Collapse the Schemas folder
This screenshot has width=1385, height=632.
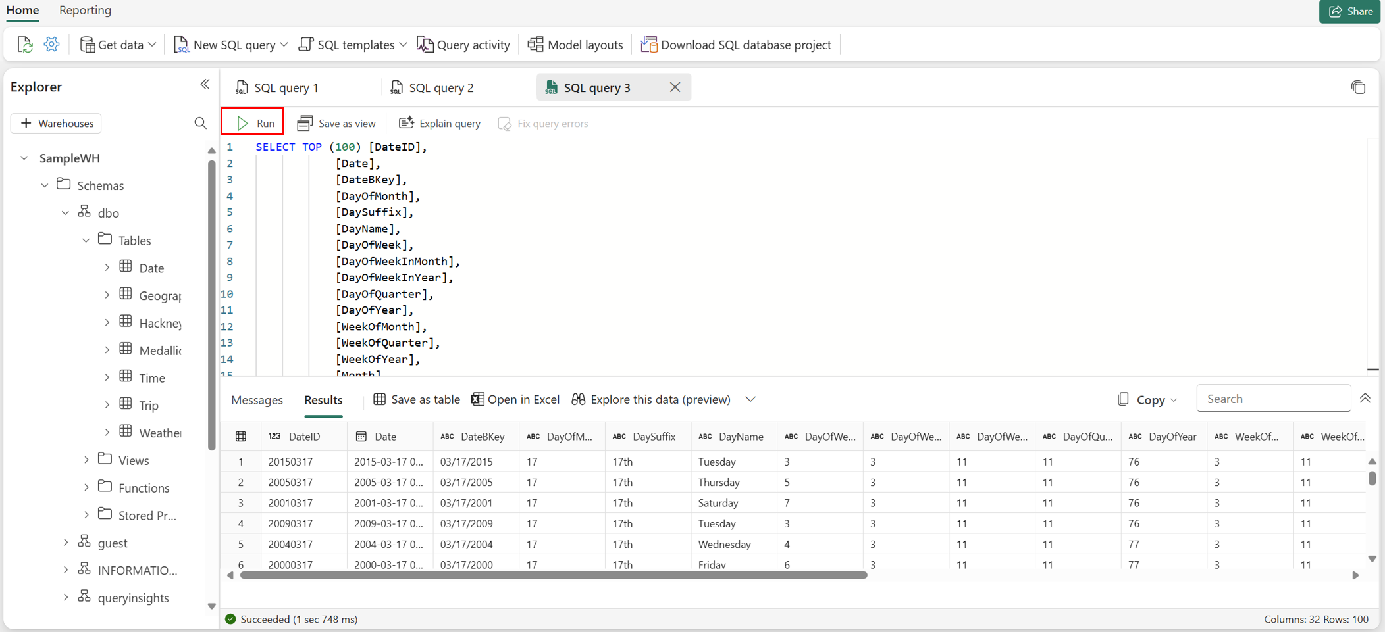45,185
